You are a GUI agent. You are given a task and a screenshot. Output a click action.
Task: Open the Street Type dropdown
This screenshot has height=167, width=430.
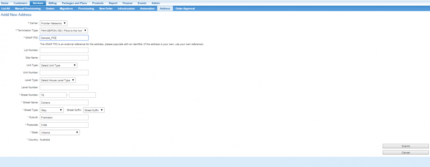pos(52,110)
